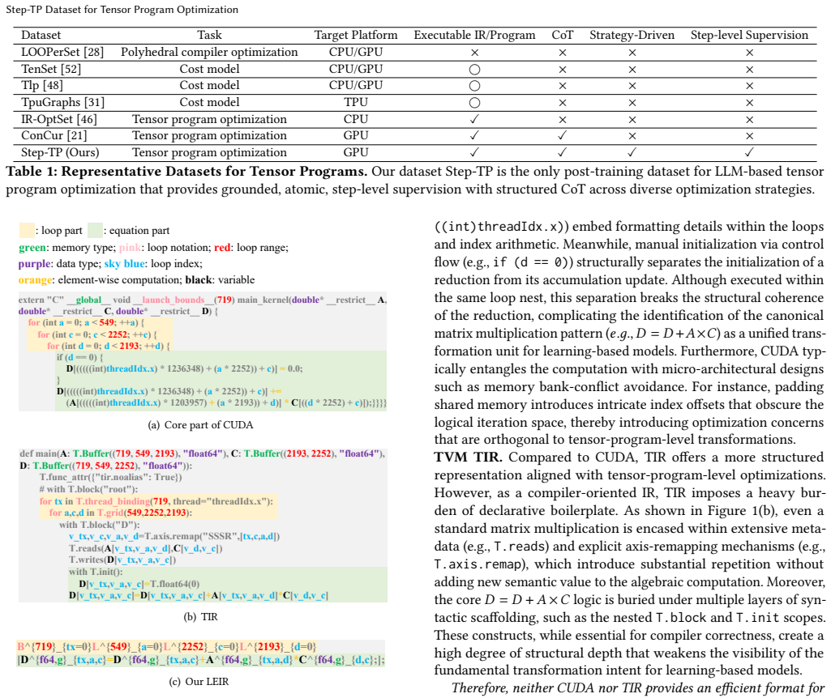Image resolution: width=831 pixels, height=698 pixels.
Task: Click the circle symbol in TpuGraphs row
Action: [x=474, y=103]
